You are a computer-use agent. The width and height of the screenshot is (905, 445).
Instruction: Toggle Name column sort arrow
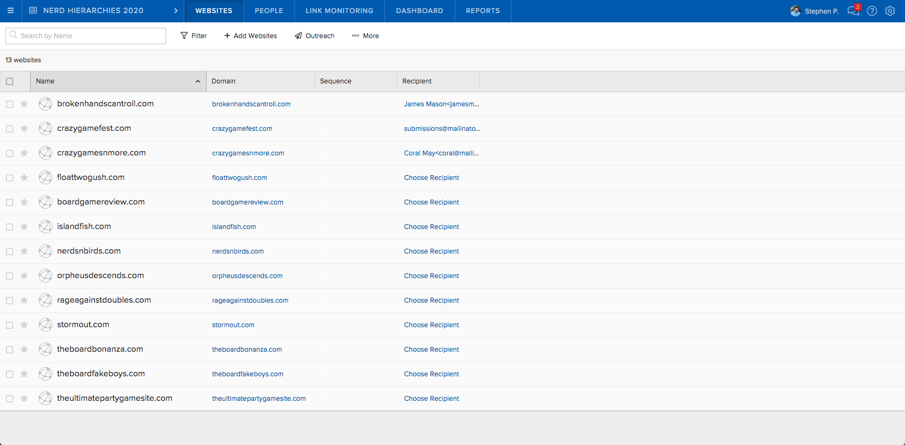pyautogui.click(x=198, y=81)
